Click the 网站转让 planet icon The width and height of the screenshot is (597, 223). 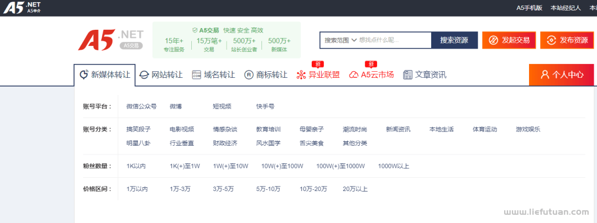tap(144, 75)
